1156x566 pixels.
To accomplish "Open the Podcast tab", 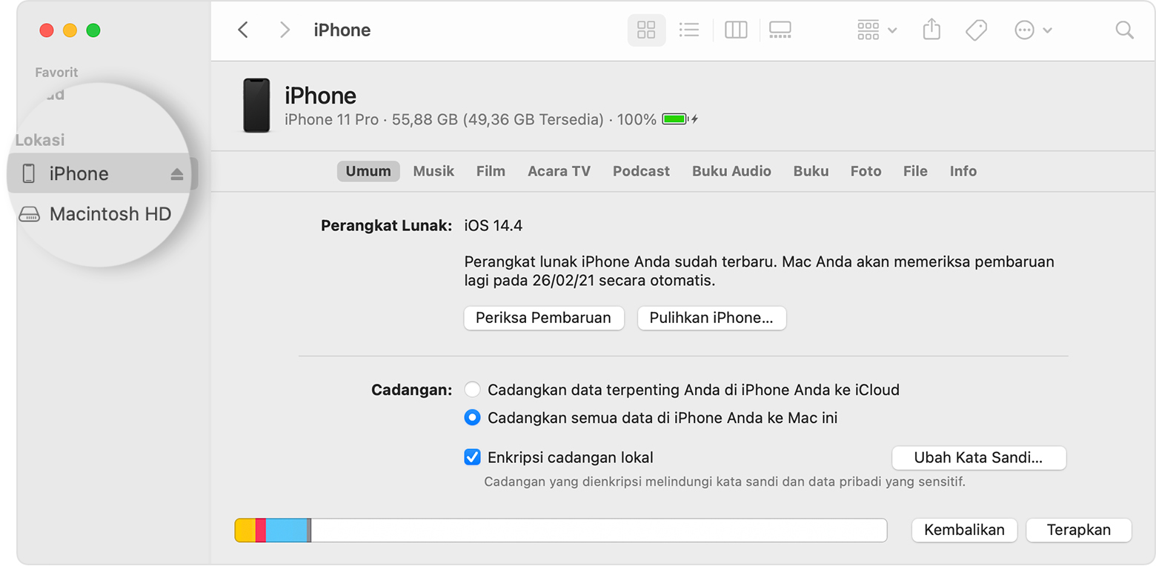I will (x=641, y=171).
